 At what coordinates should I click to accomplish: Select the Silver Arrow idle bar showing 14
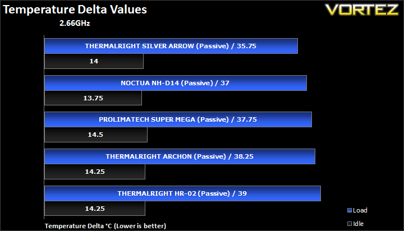(x=94, y=61)
